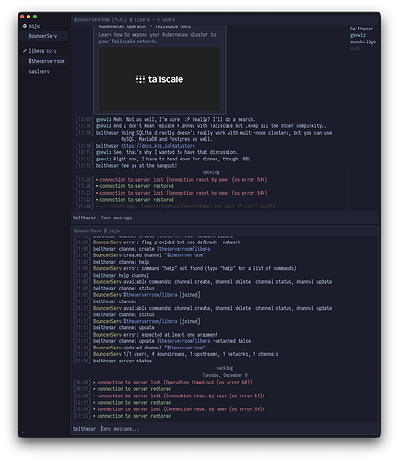The height and width of the screenshot is (461, 398).
Task: Click the 'MySQL, MariaDB and Postgres as well.' line
Action: (167, 139)
